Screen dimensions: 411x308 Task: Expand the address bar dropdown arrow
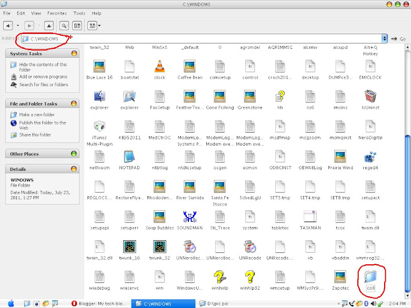pyautogui.click(x=384, y=39)
